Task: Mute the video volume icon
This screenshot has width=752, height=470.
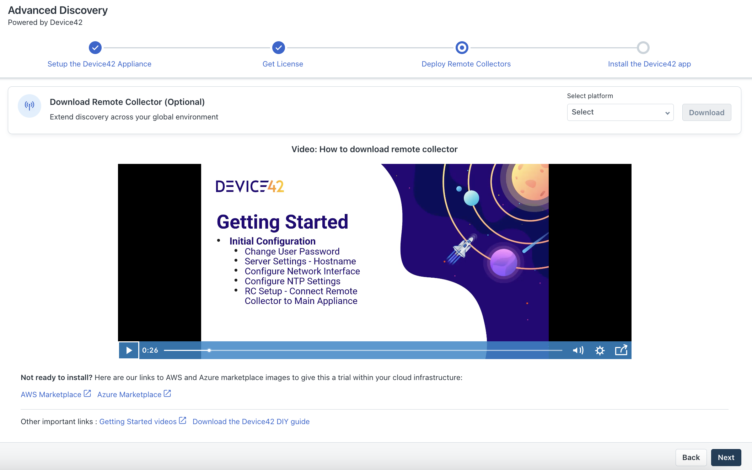Action: [x=578, y=351]
